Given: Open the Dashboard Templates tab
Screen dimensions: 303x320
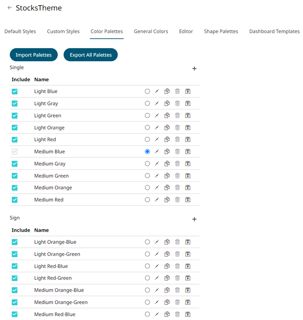Looking at the screenshot, I should tap(274, 31).
